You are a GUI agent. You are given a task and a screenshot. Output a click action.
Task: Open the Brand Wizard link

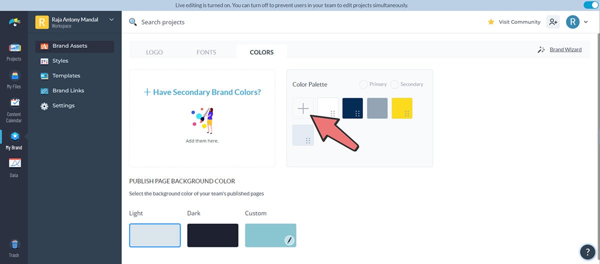(x=565, y=49)
